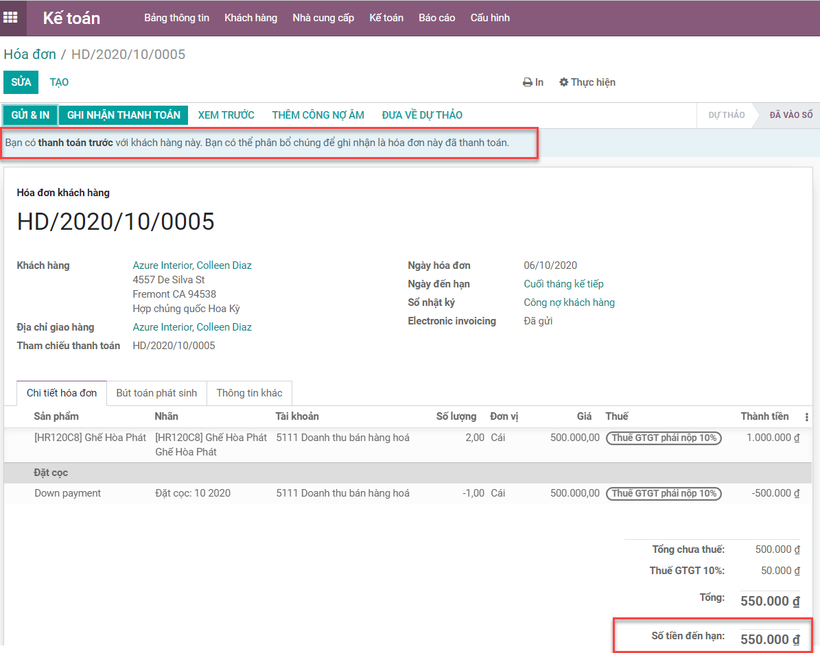Click the In print button

pos(533,82)
